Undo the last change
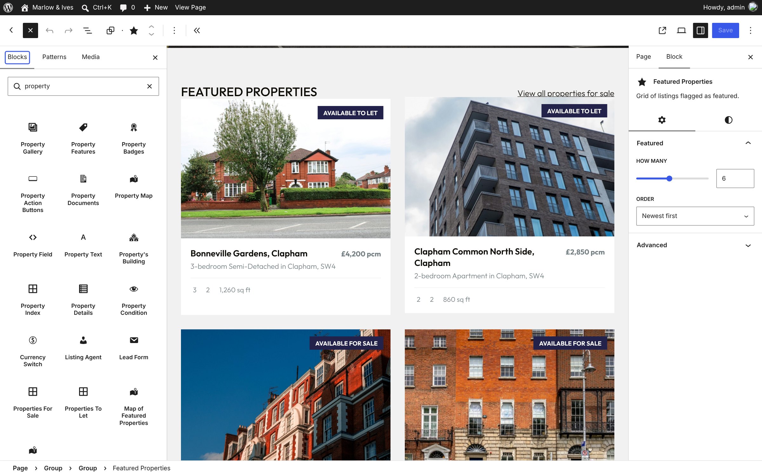 coord(50,30)
